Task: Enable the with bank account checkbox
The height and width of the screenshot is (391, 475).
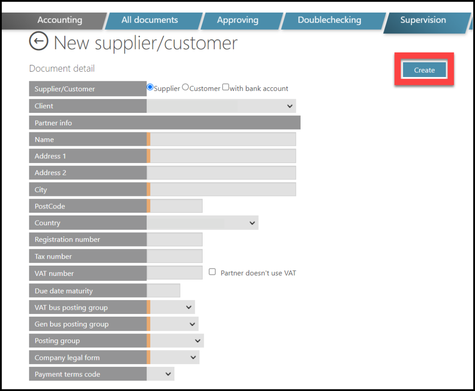Action: [x=225, y=87]
